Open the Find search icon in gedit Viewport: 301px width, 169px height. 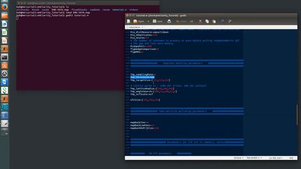point(222,21)
